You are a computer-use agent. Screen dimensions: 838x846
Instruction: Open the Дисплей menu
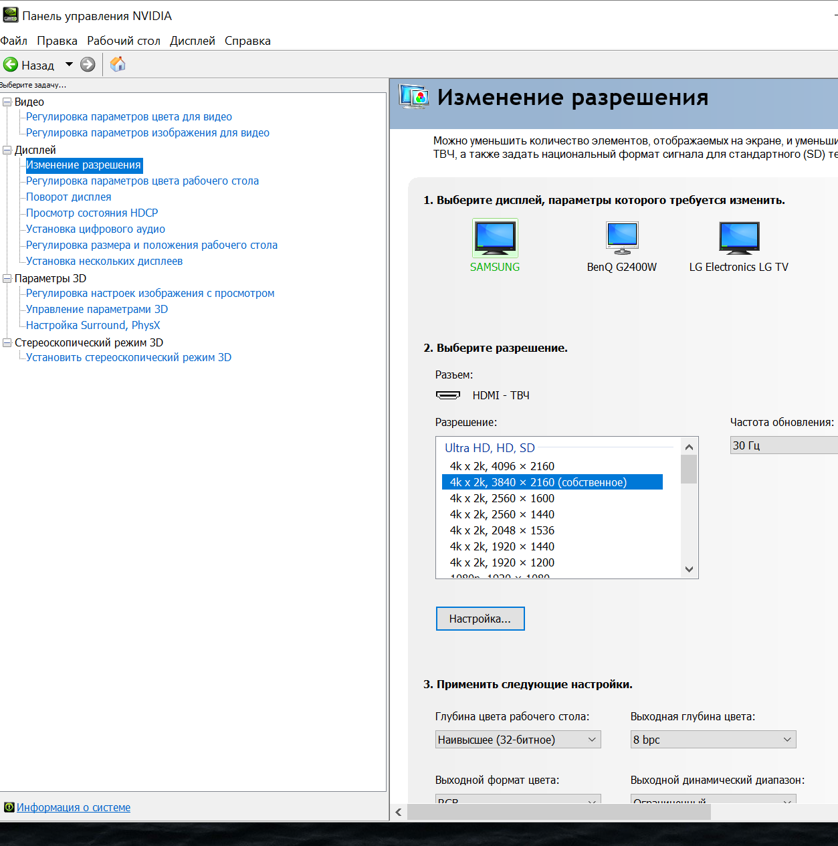[x=193, y=41]
